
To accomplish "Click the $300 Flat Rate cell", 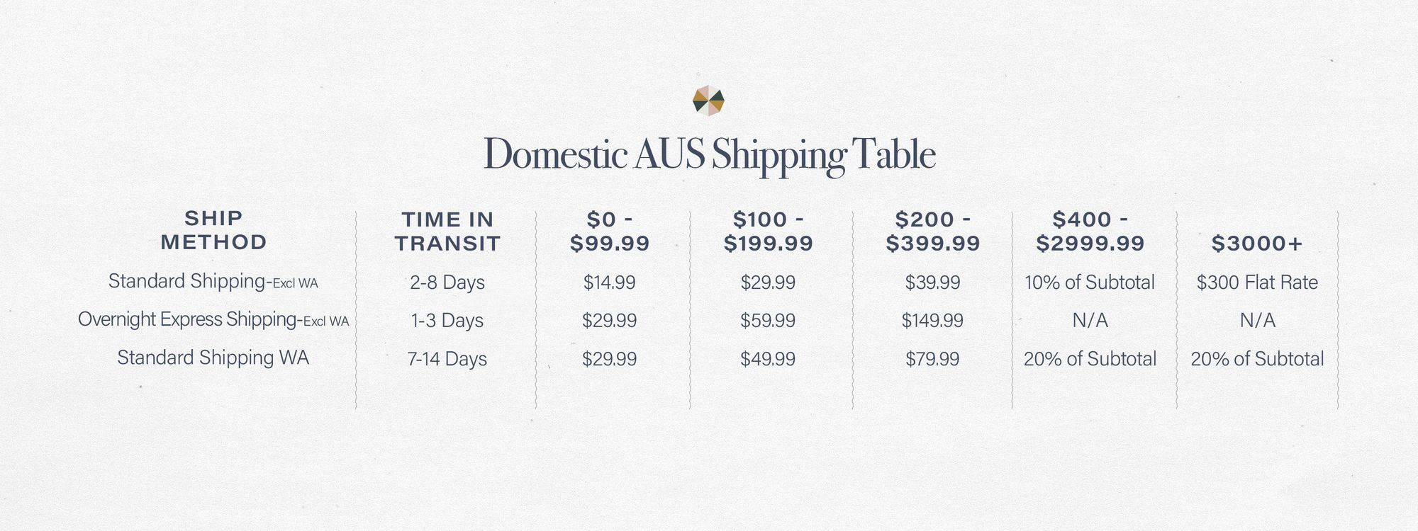I will 1257,282.
